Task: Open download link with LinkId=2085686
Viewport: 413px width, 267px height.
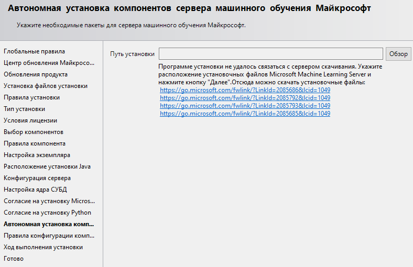Action: 245,90
